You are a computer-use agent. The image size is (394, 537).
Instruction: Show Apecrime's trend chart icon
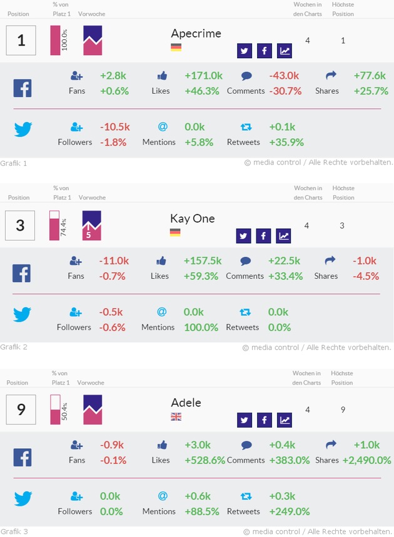(285, 51)
